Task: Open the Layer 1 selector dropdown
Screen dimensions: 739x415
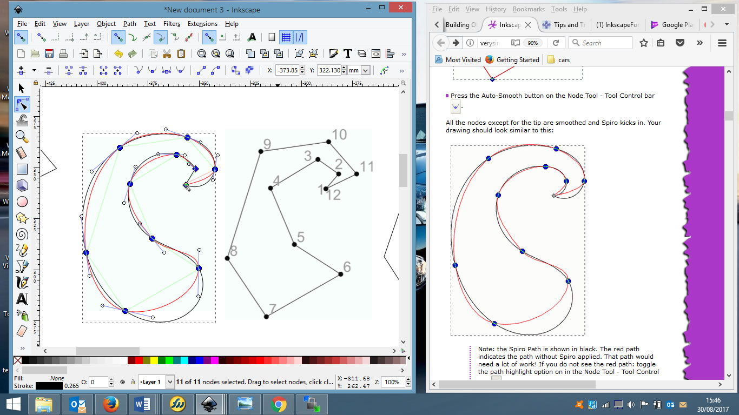Action: click(x=170, y=381)
